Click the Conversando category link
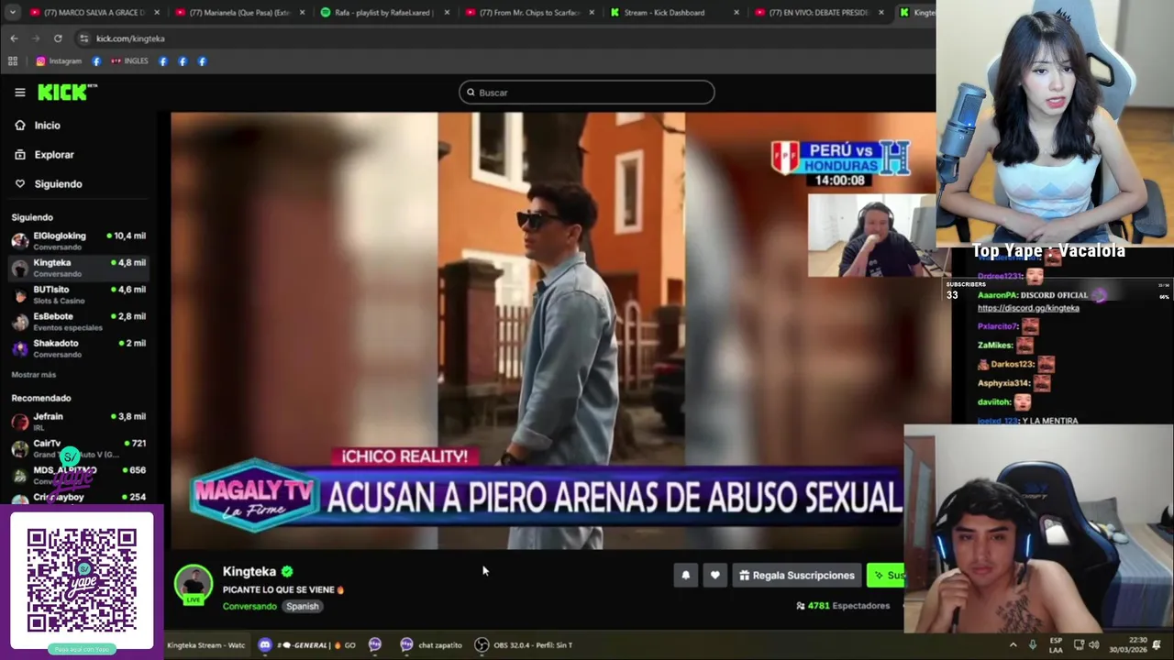The width and height of the screenshot is (1174, 660). click(x=249, y=606)
